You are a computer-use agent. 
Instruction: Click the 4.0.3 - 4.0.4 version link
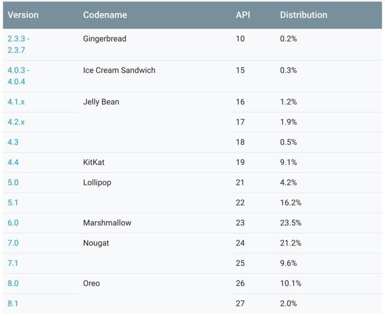[x=19, y=76]
